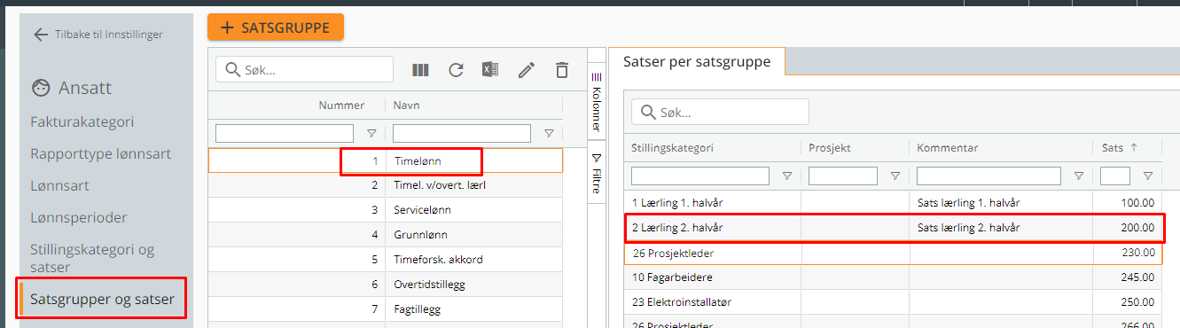Sort by the Navn column header
Screen dimensions: 1180x328
click(407, 105)
